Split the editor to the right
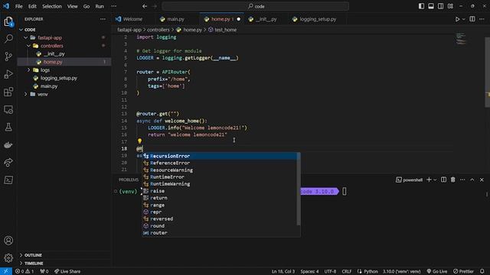This screenshot has height=275, width=490. click(x=472, y=19)
